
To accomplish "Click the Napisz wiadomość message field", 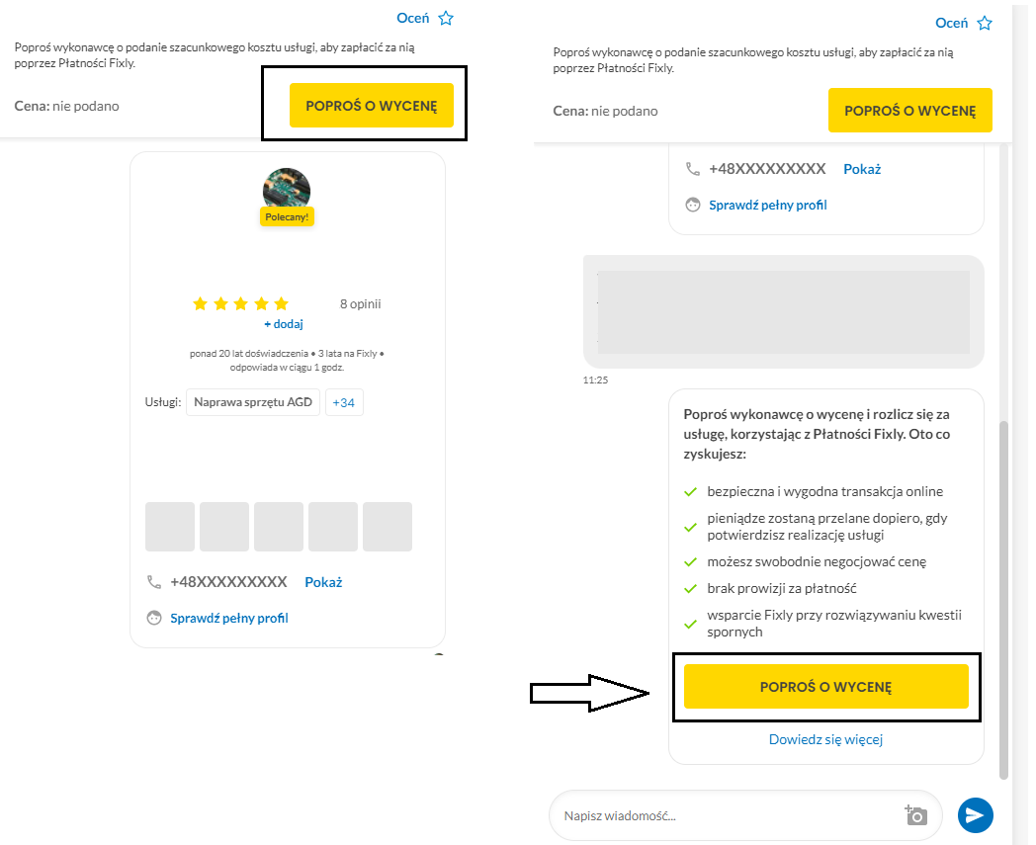I will 727,816.
